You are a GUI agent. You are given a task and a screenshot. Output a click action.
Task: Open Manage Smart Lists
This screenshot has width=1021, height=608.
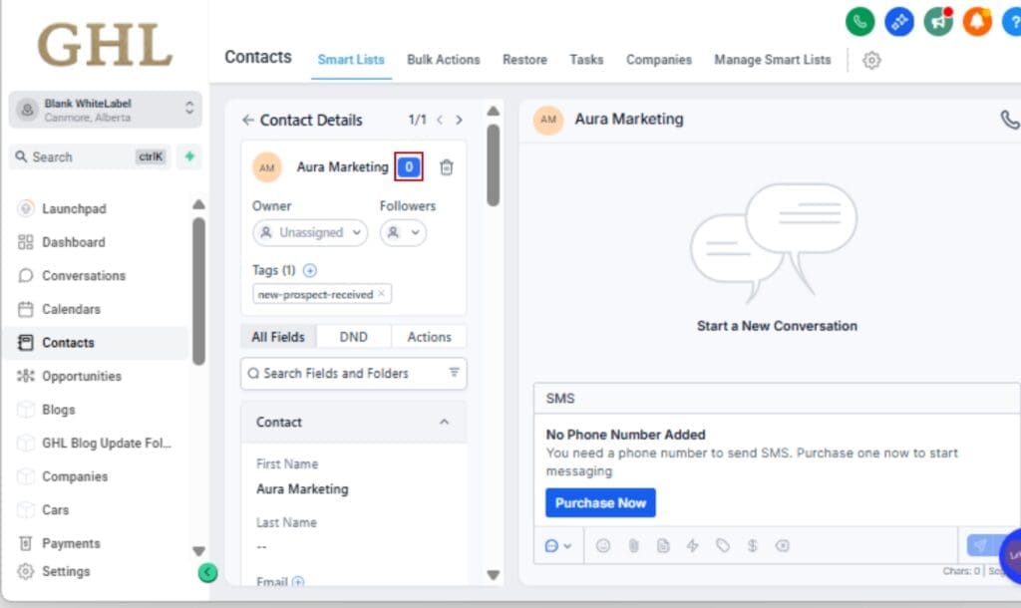772,60
